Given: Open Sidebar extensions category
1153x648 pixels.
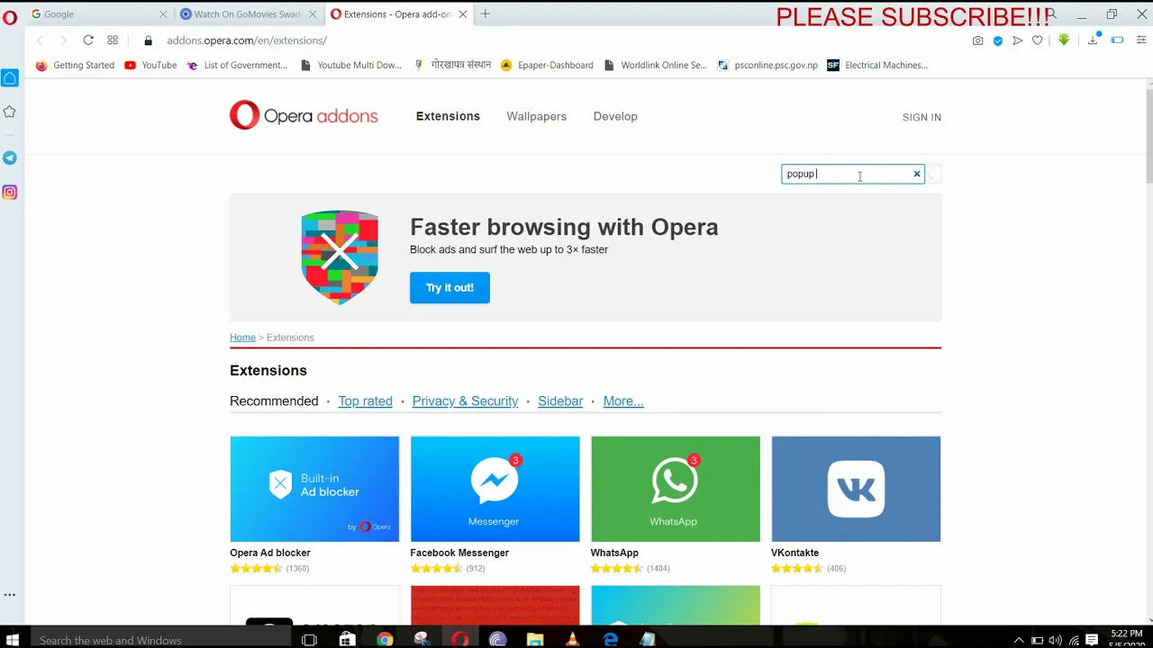Looking at the screenshot, I should pos(560,401).
